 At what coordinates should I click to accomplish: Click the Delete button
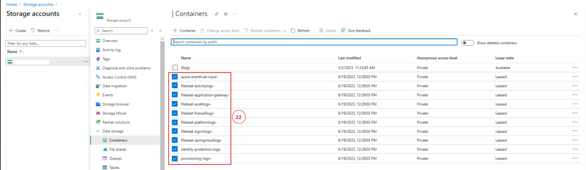click(x=328, y=31)
